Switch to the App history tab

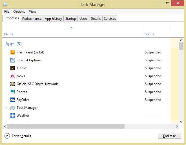pyautogui.click(x=53, y=19)
